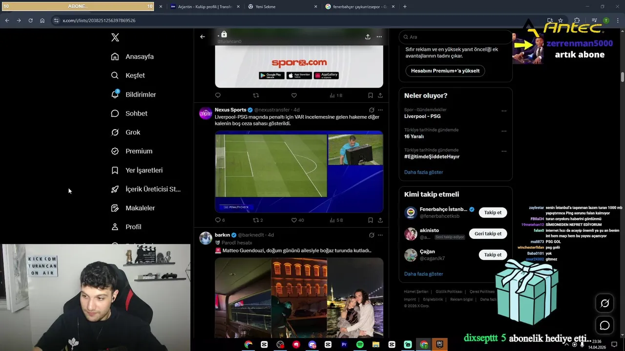
Task: Follow back akinisto
Action: click(488, 234)
